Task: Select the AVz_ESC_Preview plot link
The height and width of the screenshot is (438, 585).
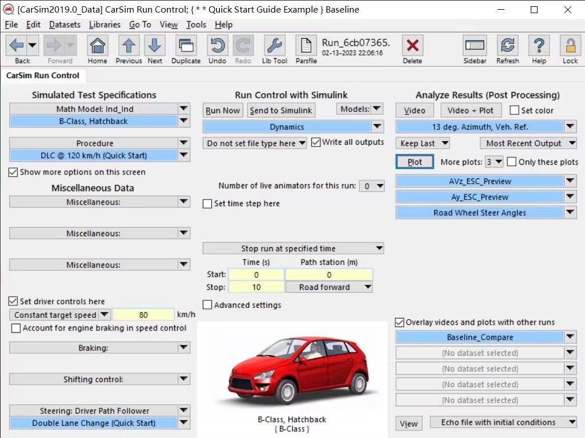Action: [480, 181]
